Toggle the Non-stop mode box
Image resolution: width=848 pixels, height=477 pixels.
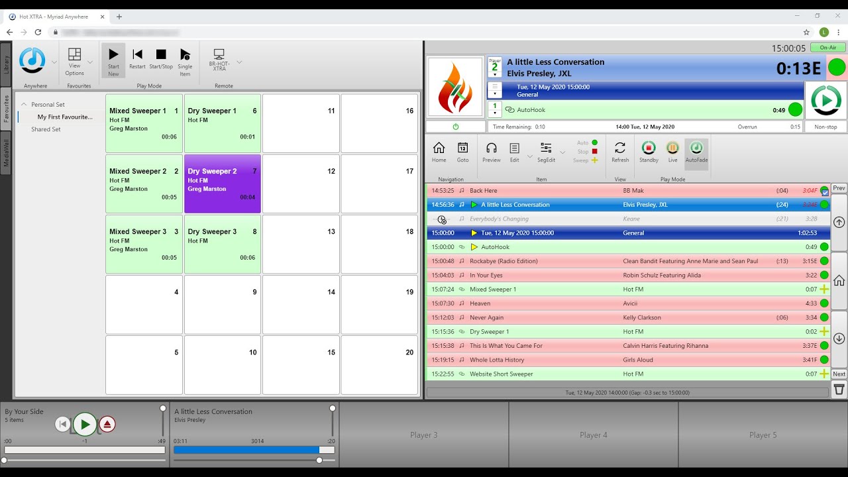[x=825, y=127]
